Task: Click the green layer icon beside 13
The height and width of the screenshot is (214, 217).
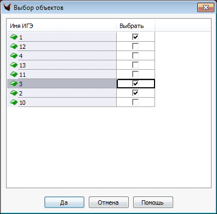Action: [x=14, y=65]
